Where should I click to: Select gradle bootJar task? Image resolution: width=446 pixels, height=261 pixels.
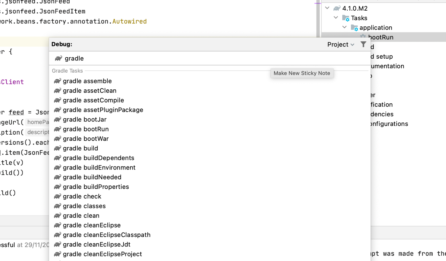210,119
